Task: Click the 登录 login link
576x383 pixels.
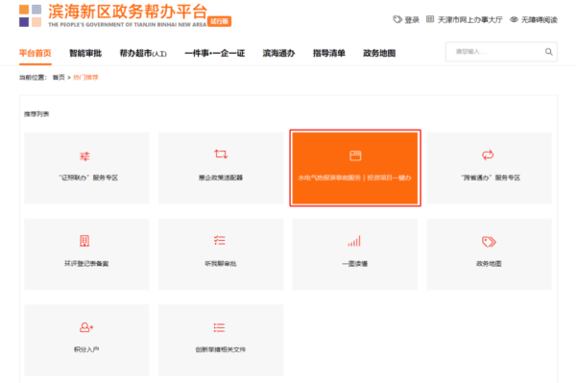Action: pos(412,20)
